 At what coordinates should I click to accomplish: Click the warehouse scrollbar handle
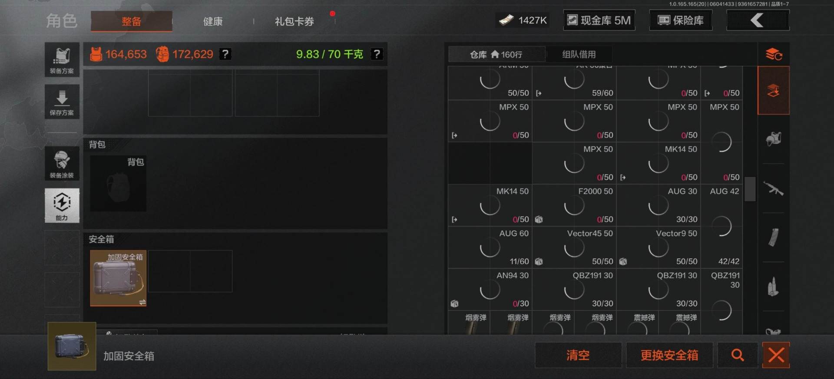point(750,189)
